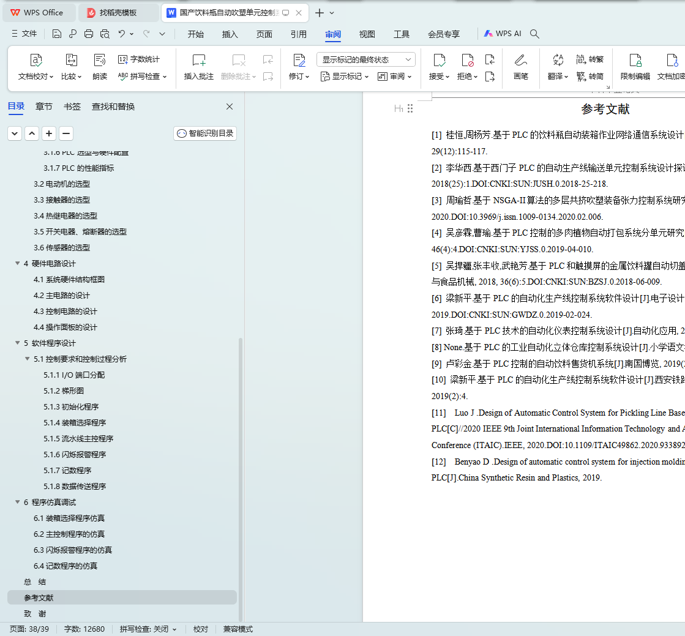Open the 翻译 translate tool
The image size is (685, 636).
click(x=558, y=67)
